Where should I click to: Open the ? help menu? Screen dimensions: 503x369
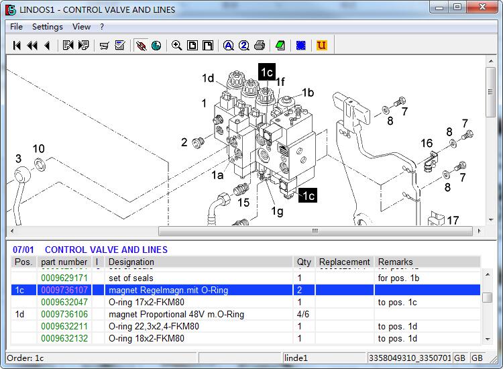click(102, 27)
